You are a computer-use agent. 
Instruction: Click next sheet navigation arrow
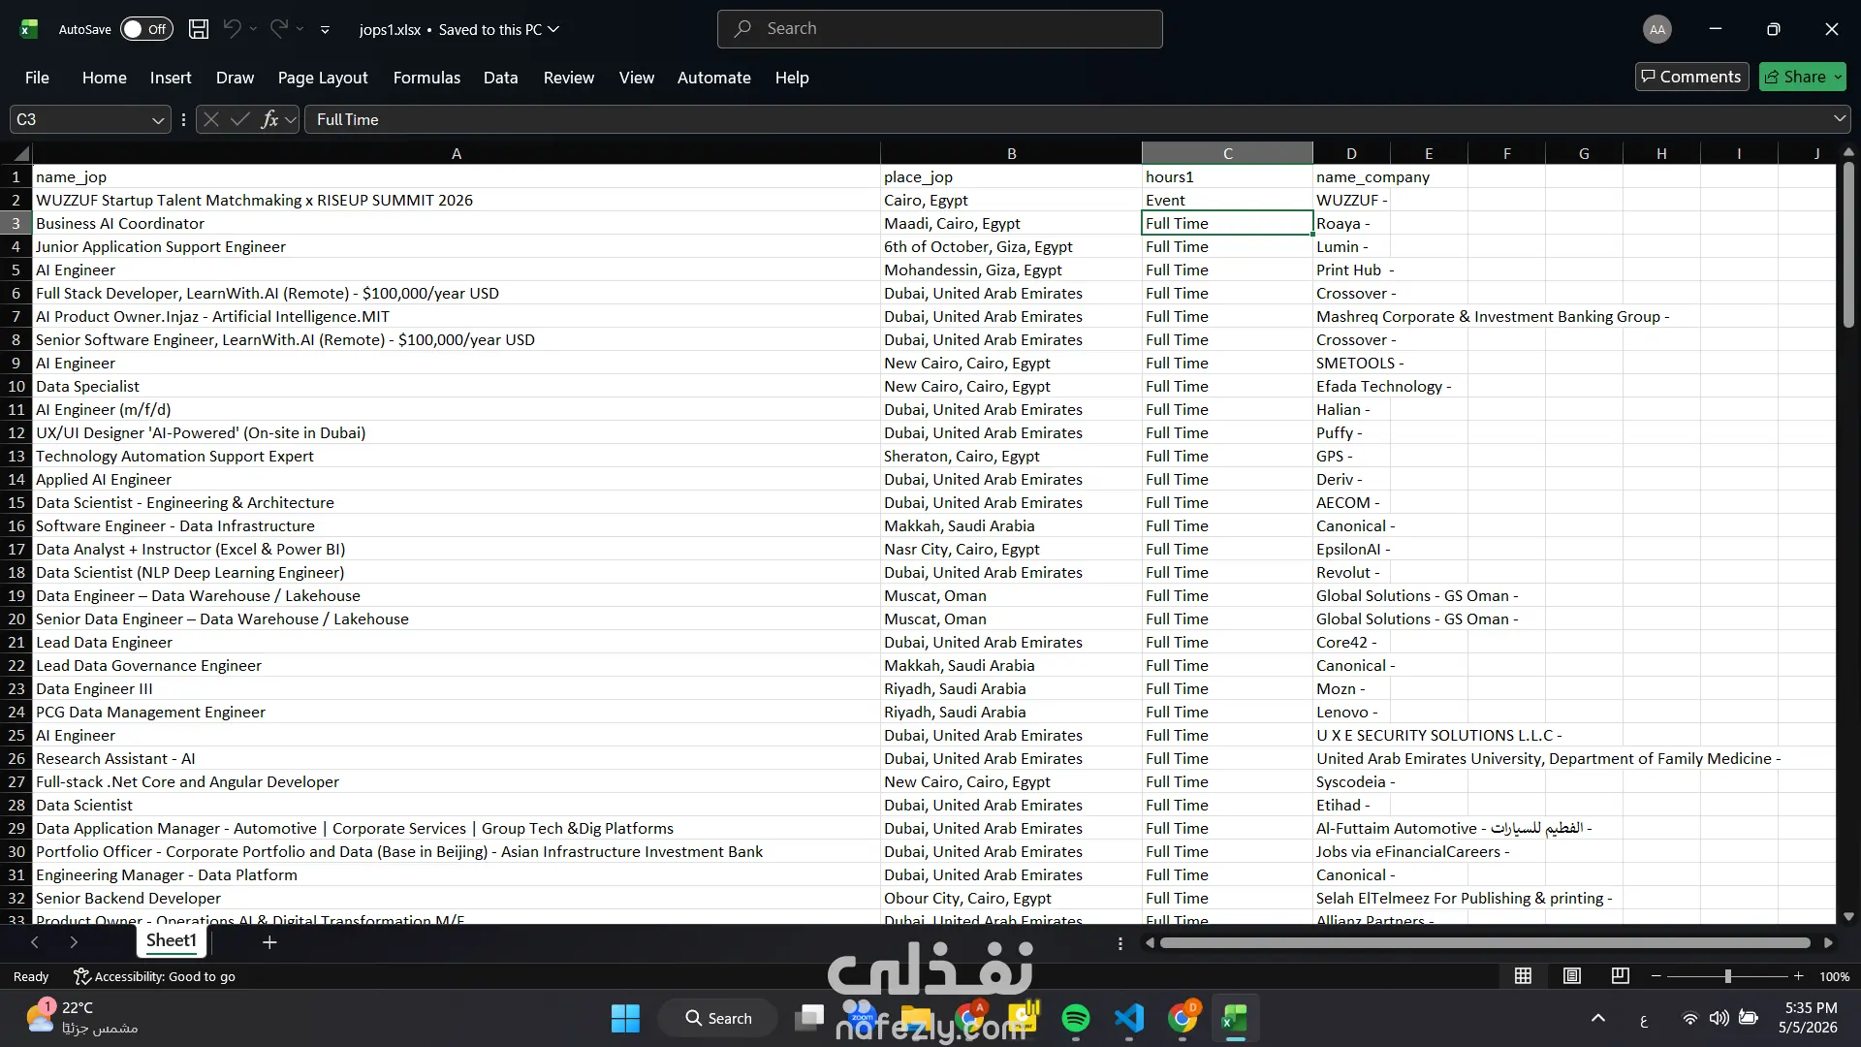tap(74, 942)
